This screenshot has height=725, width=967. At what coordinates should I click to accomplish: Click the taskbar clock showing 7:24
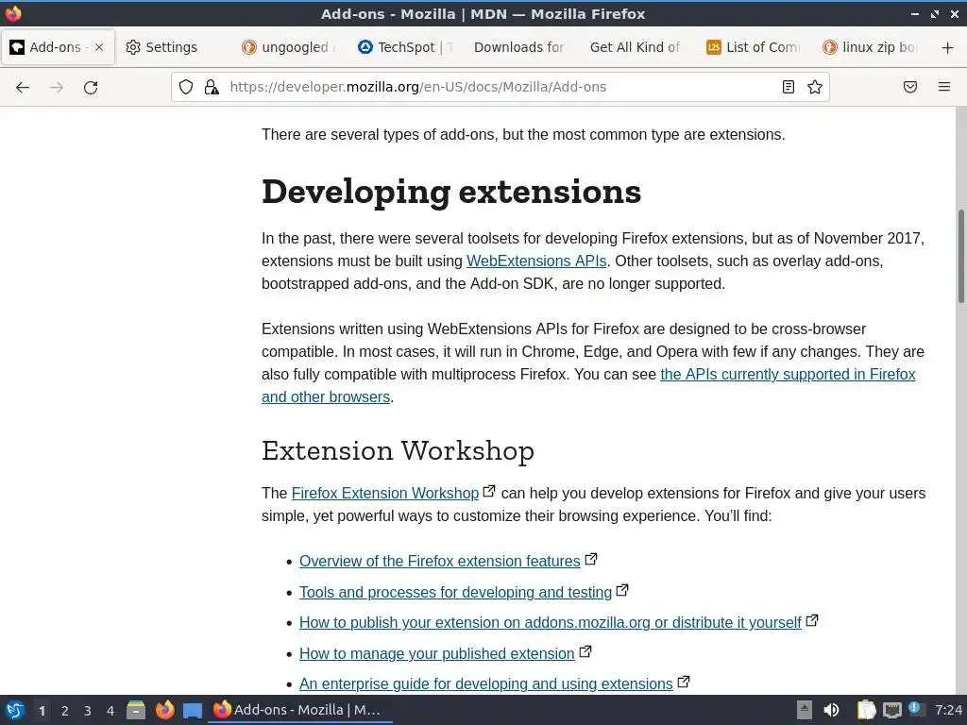tap(948, 710)
